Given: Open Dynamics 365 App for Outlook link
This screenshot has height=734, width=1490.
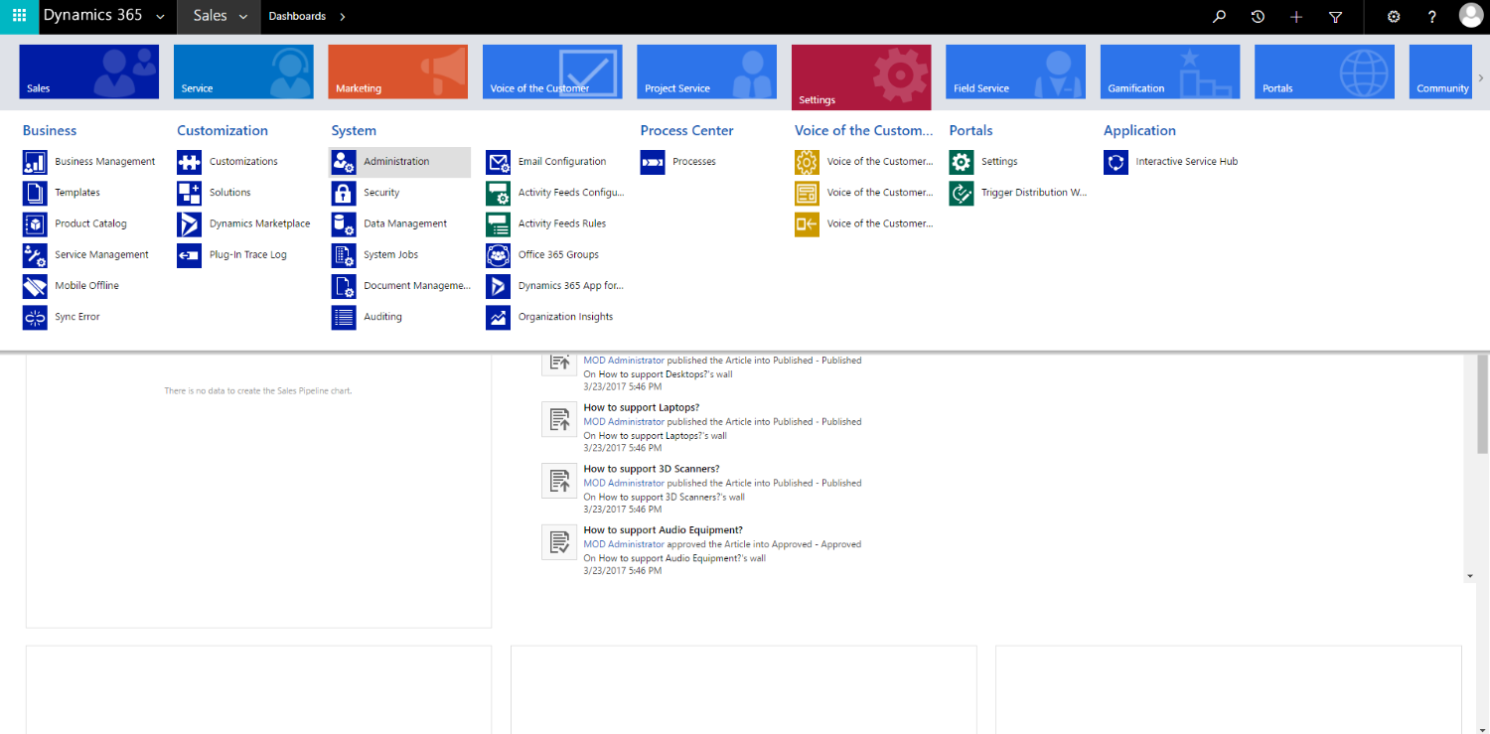Looking at the screenshot, I should tap(571, 286).
